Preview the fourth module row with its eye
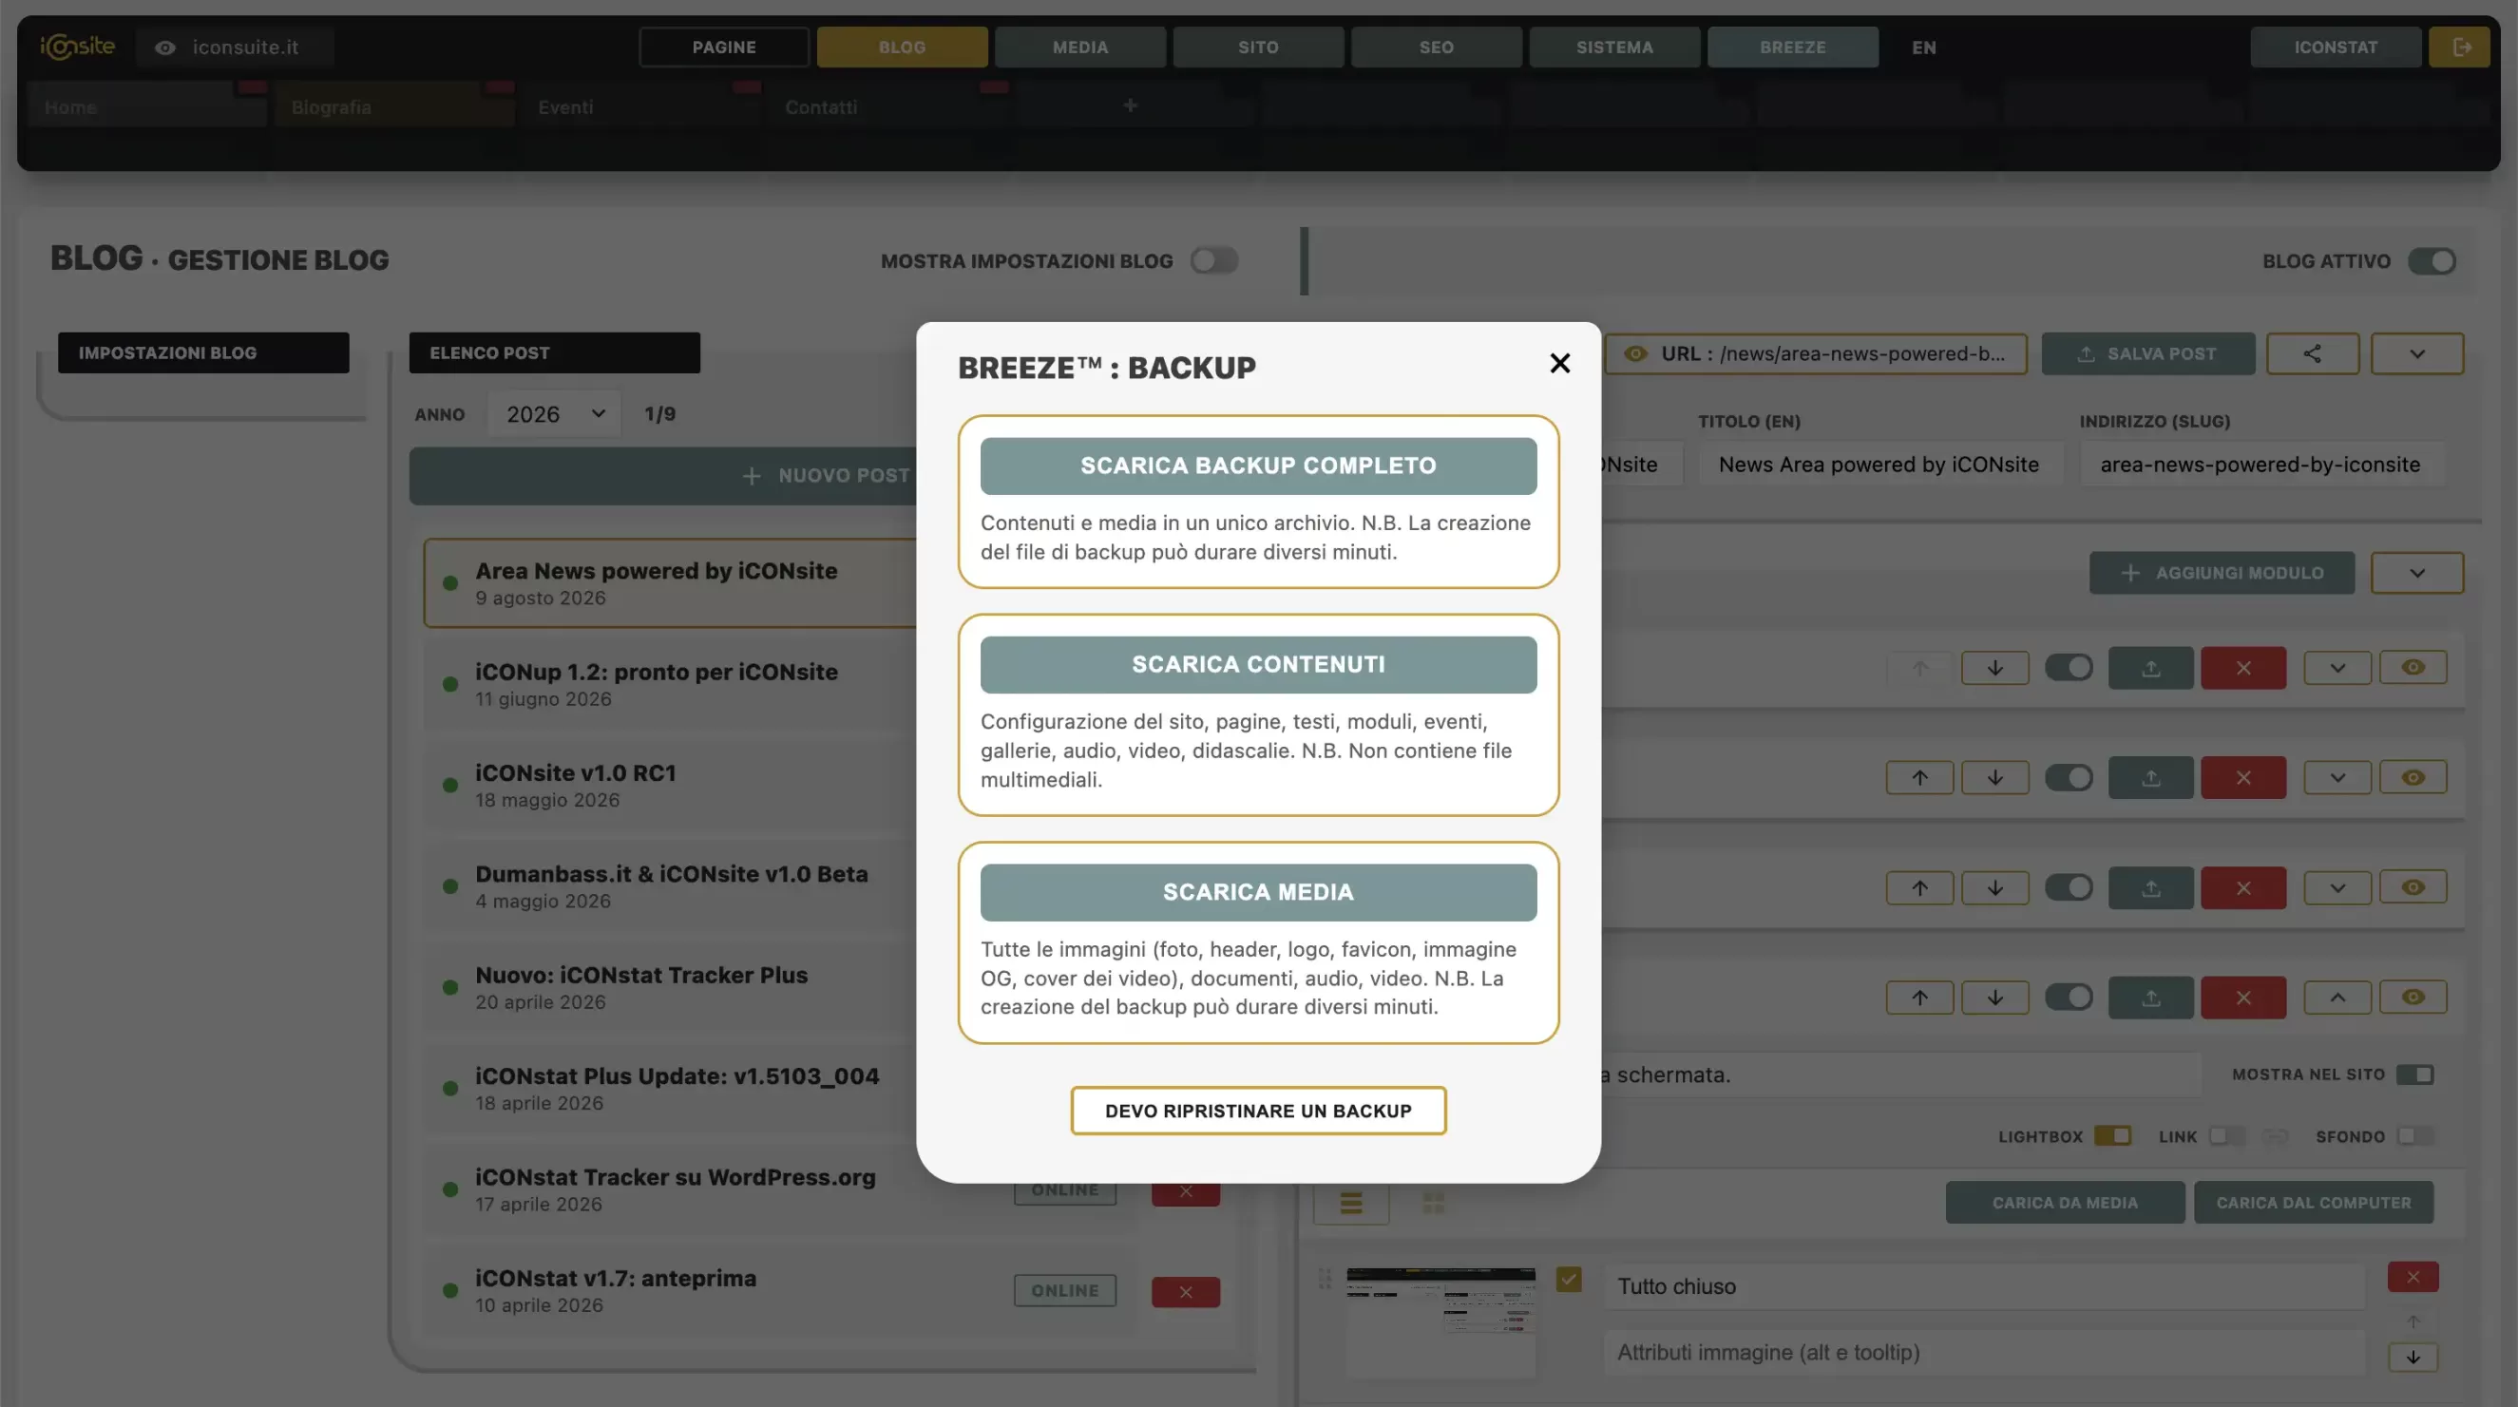2518x1407 pixels. [x=2413, y=998]
